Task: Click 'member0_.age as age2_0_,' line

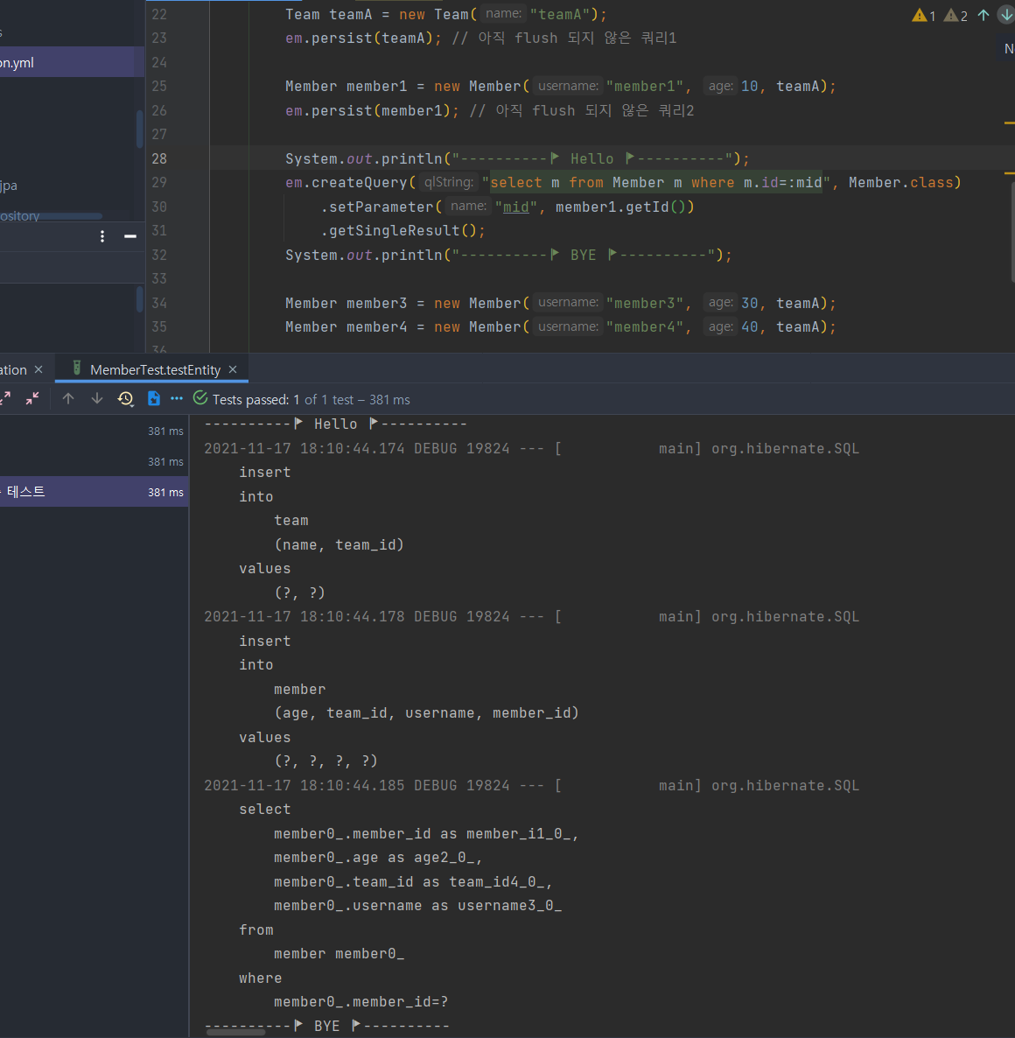Action: [379, 858]
